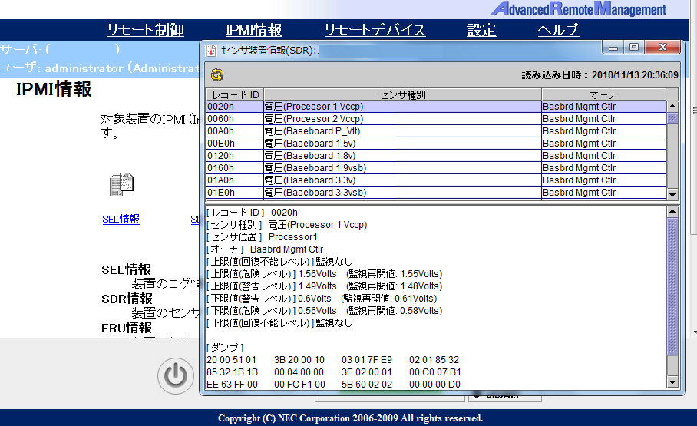Click the FRU情報 heading on the page
This screenshot has height=426, width=697.
click(127, 329)
